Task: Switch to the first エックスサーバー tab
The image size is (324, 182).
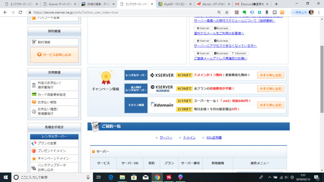Action: click(22, 4)
